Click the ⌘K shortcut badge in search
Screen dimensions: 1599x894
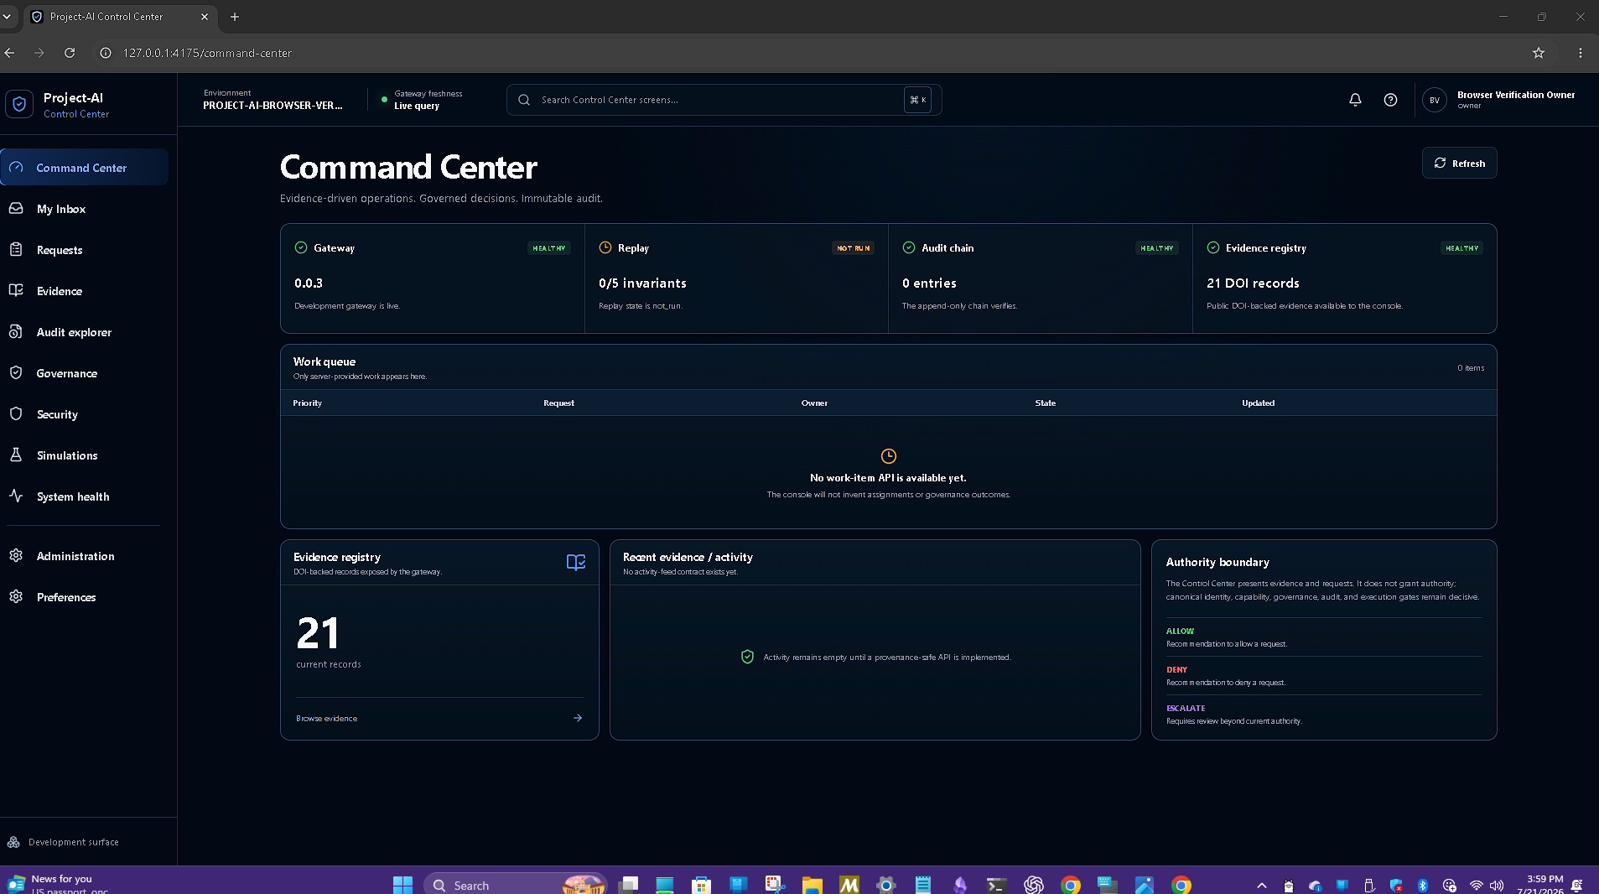click(x=917, y=100)
